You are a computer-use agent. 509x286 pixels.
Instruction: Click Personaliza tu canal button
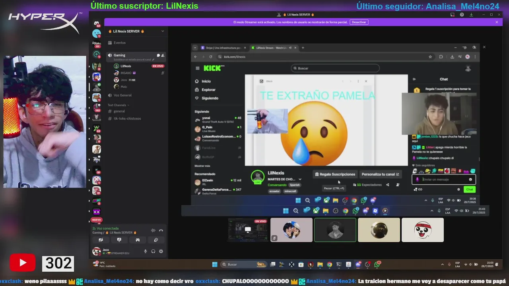coord(380,174)
